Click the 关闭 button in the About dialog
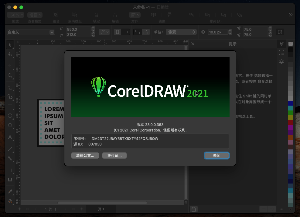 216,156
